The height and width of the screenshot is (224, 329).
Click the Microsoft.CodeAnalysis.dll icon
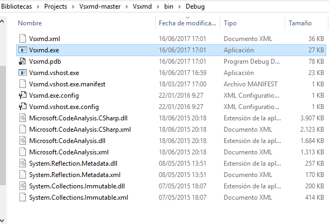tap(23, 140)
